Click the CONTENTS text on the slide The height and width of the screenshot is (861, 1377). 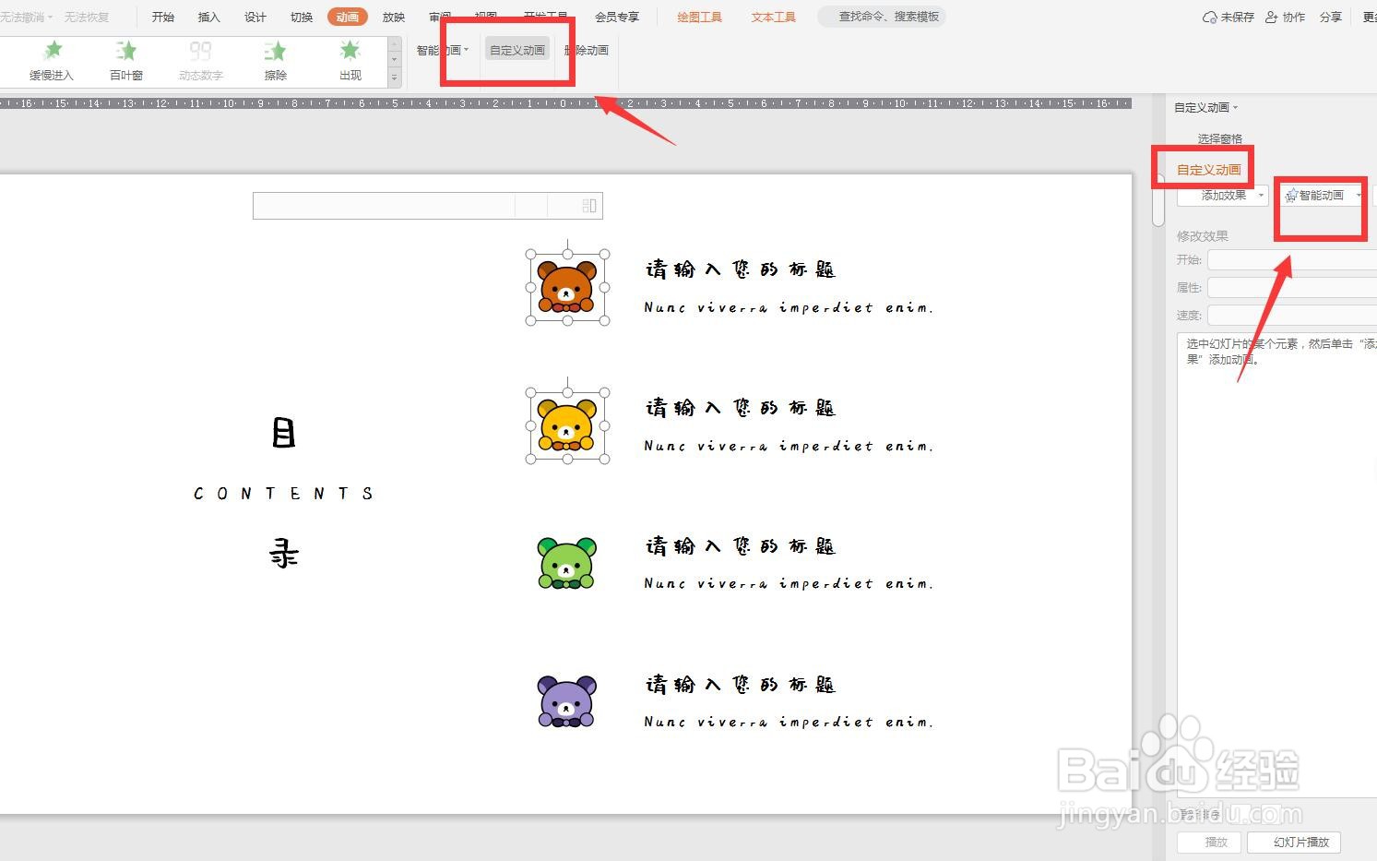point(283,494)
